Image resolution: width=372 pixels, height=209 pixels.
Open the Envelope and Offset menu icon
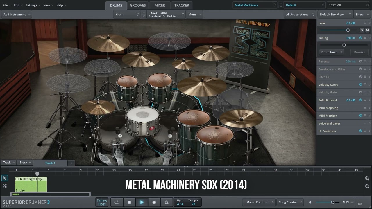click(x=365, y=69)
